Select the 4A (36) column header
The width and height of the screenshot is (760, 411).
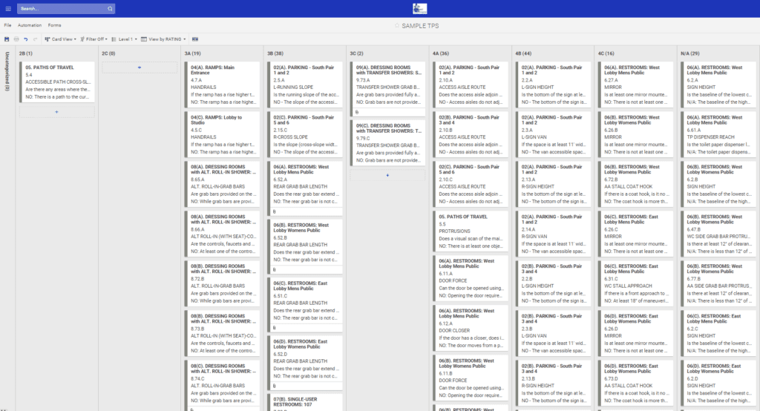pyautogui.click(x=441, y=53)
